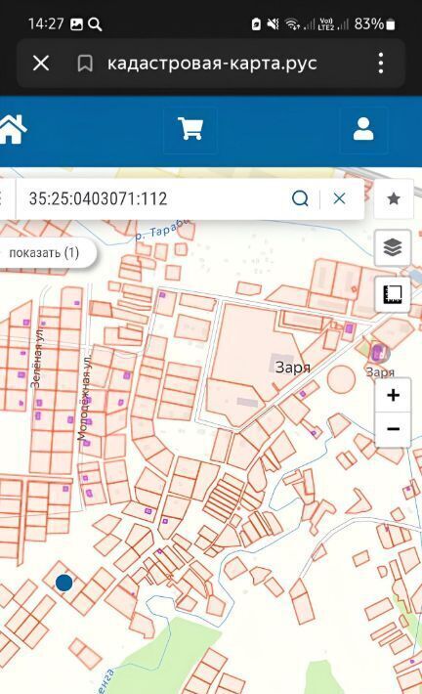Tap the image notification icon in status bar
Screen dimensions: 422x694
pos(76,23)
